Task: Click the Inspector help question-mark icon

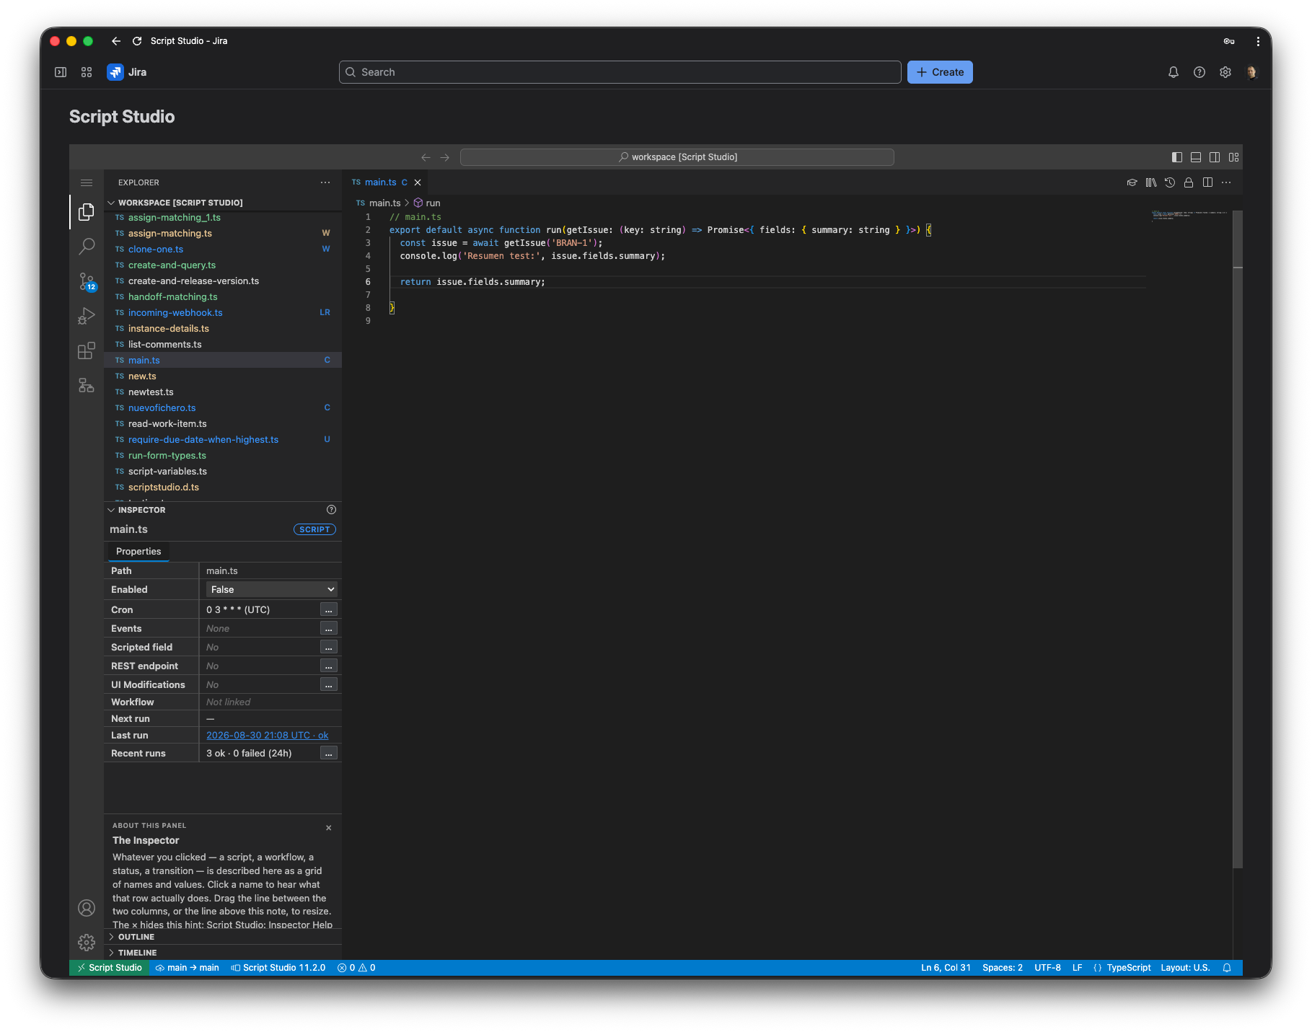Action: click(x=331, y=509)
